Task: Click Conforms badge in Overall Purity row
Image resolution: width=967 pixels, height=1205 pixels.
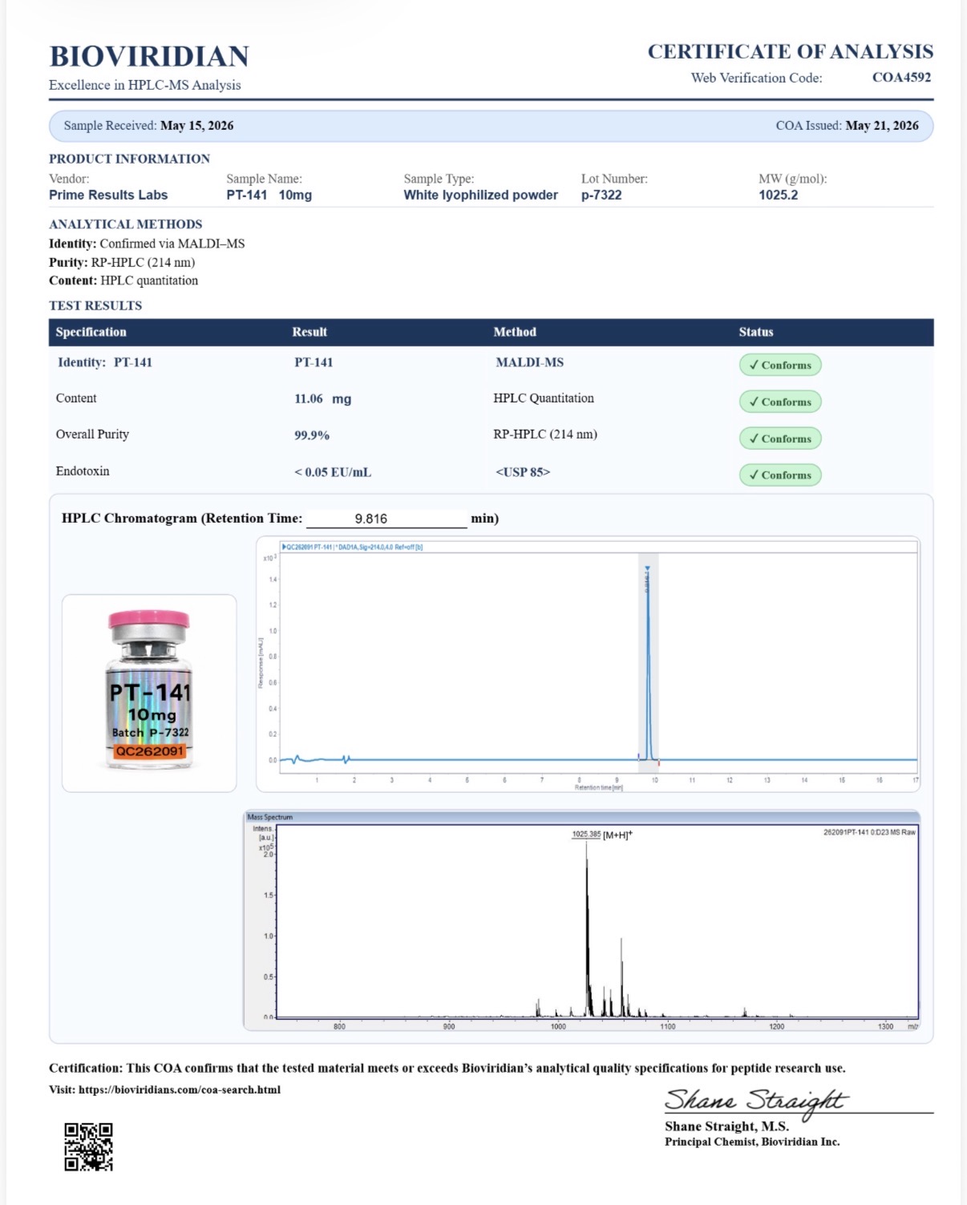Action: point(780,439)
